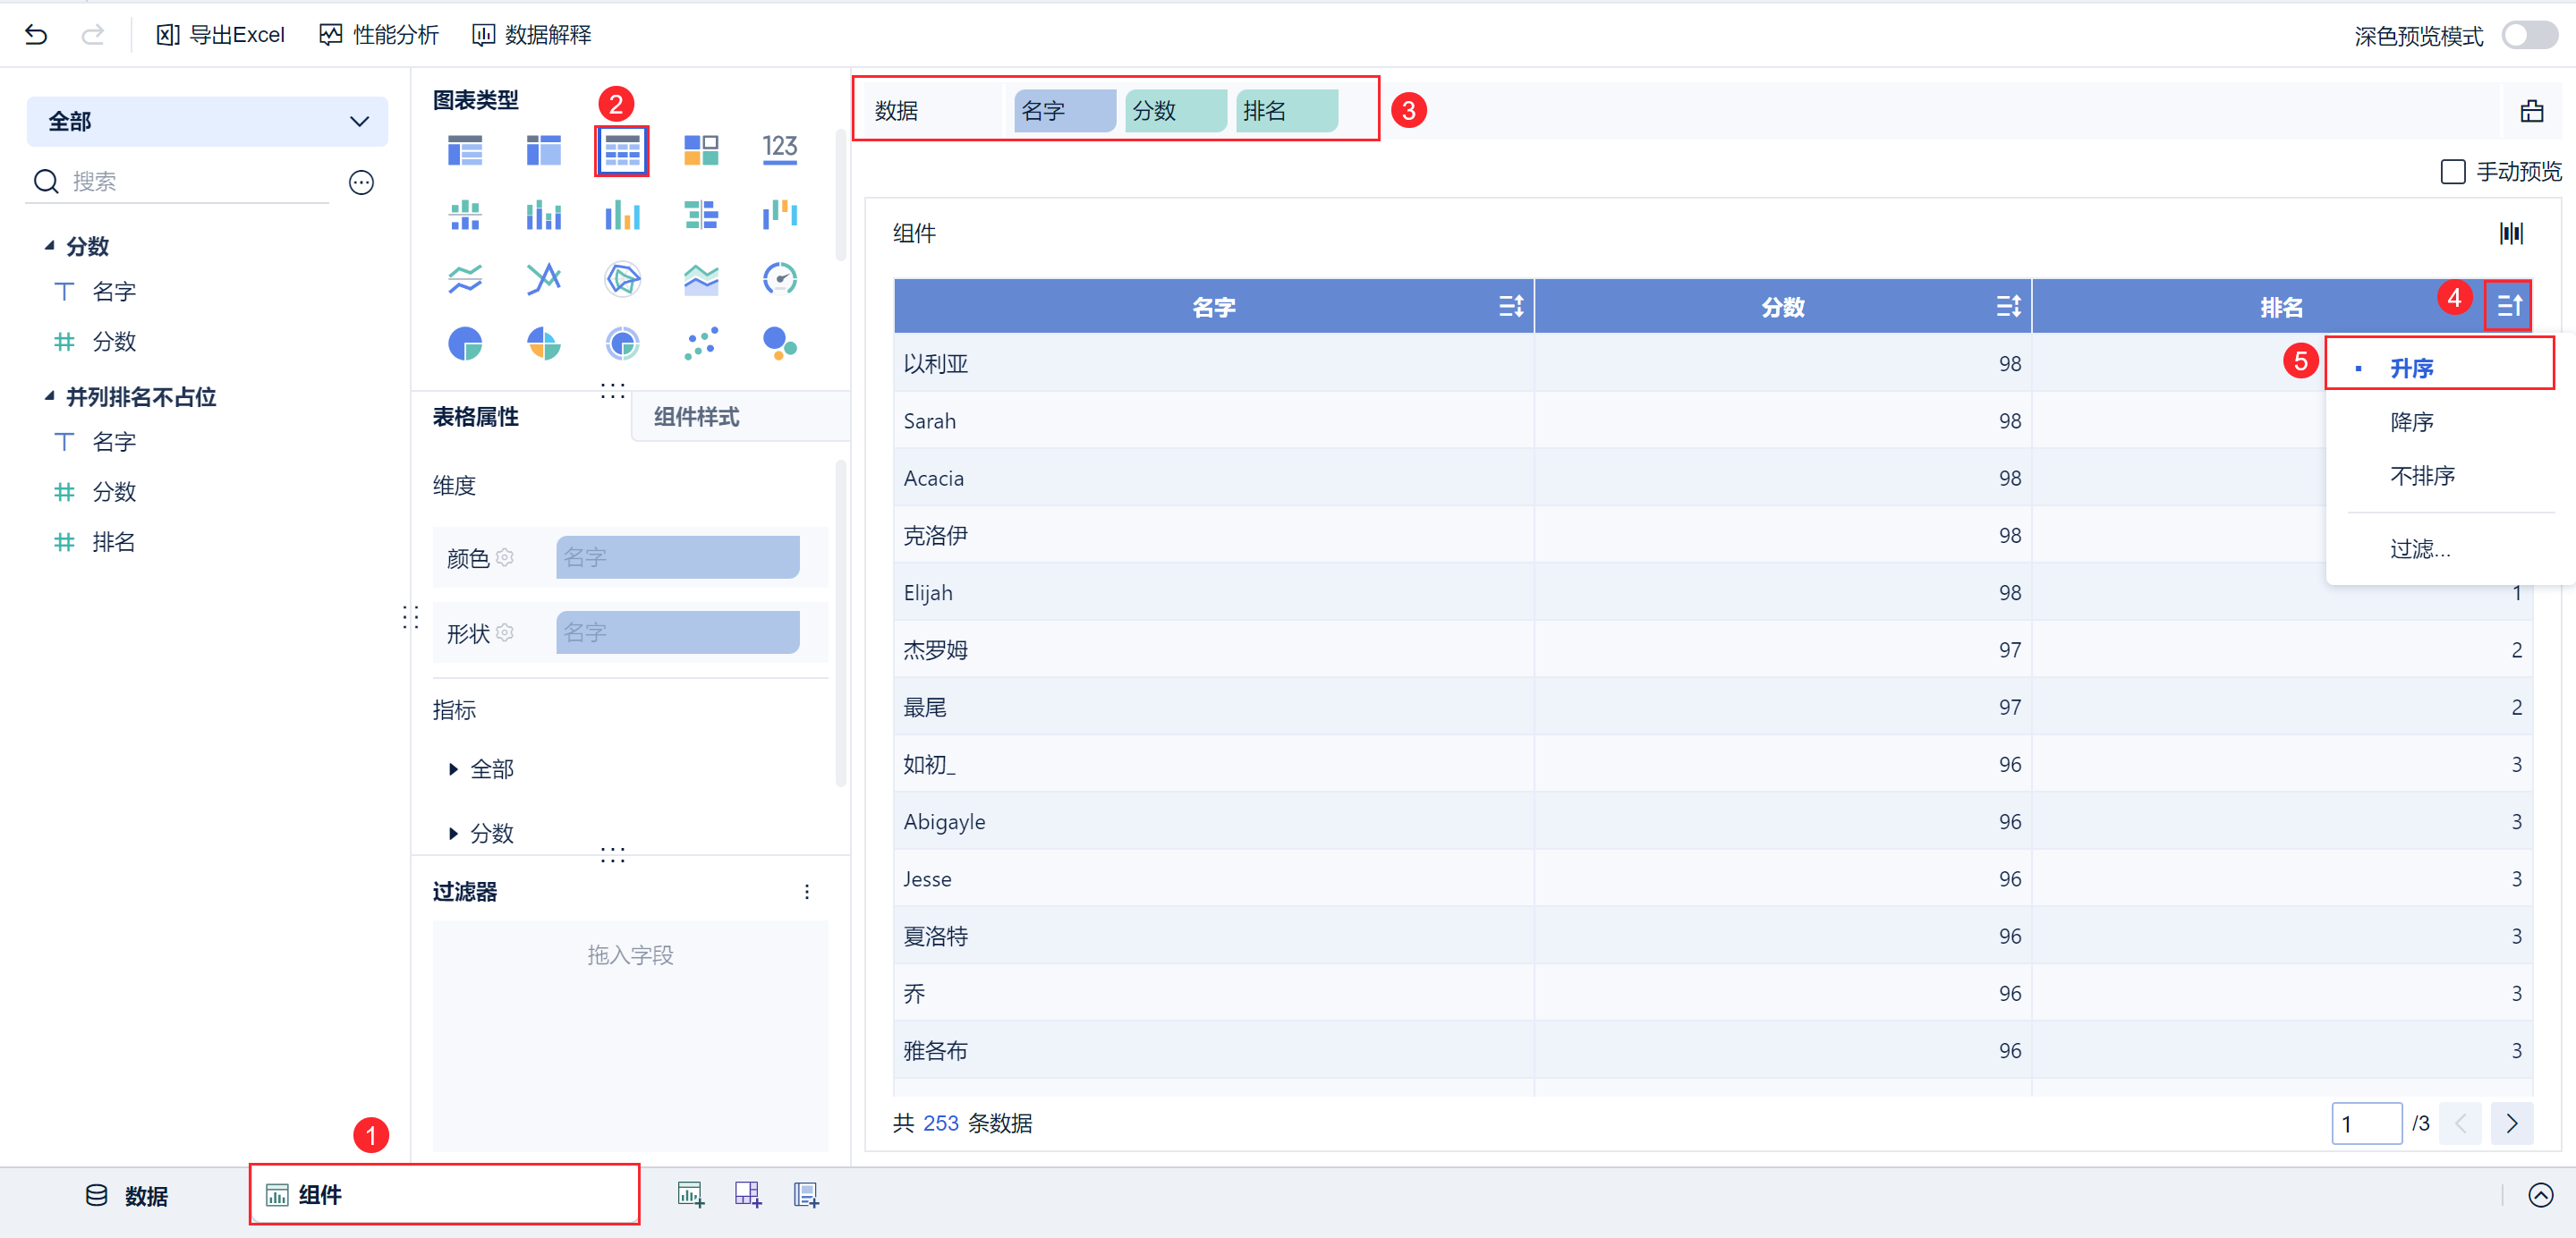Image resolution: width=2576 pixels, height=1238 pixels.
Task: Click the 导出Excel button
Action: [x=221, y=35]
